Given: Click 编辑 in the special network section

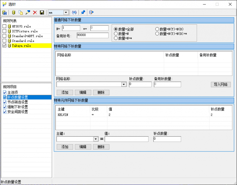Looking at the screenshot, I should pos(83,92).
